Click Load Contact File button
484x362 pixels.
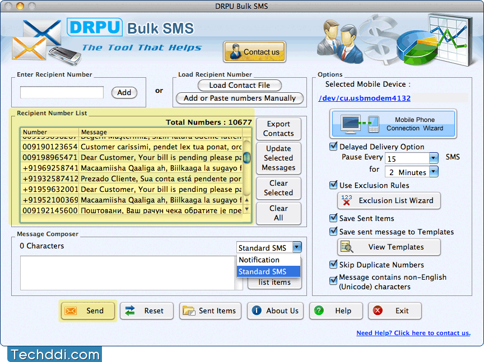point(240,86)
